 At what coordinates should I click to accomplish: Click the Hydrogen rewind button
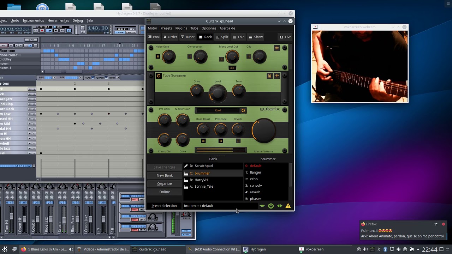tap(36, 31)
